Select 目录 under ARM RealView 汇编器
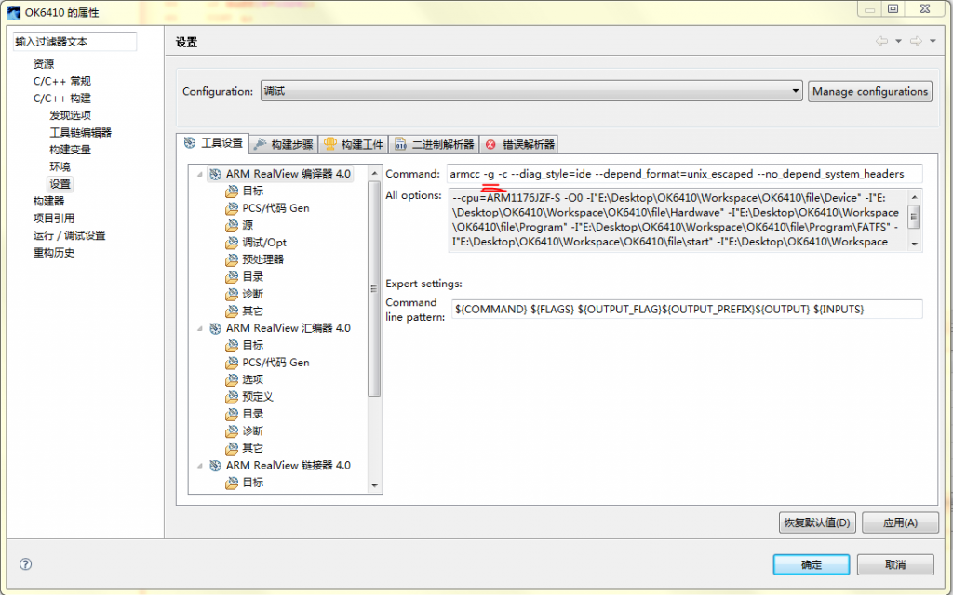Screen dimensions: 953x595 pos(253,414)
